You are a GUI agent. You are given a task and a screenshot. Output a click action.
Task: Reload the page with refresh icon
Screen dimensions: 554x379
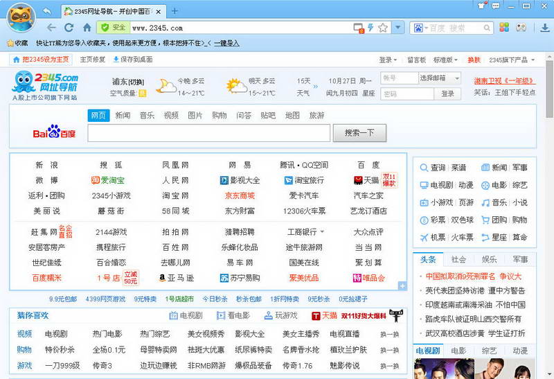click(69, 28)
